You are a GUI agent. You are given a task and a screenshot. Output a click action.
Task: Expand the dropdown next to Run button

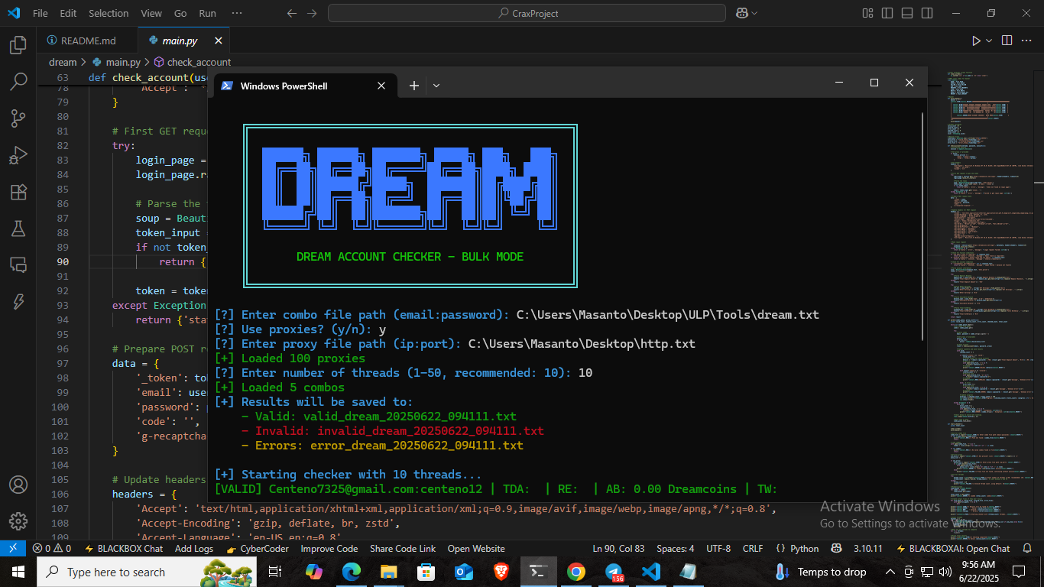pos(989,41)
